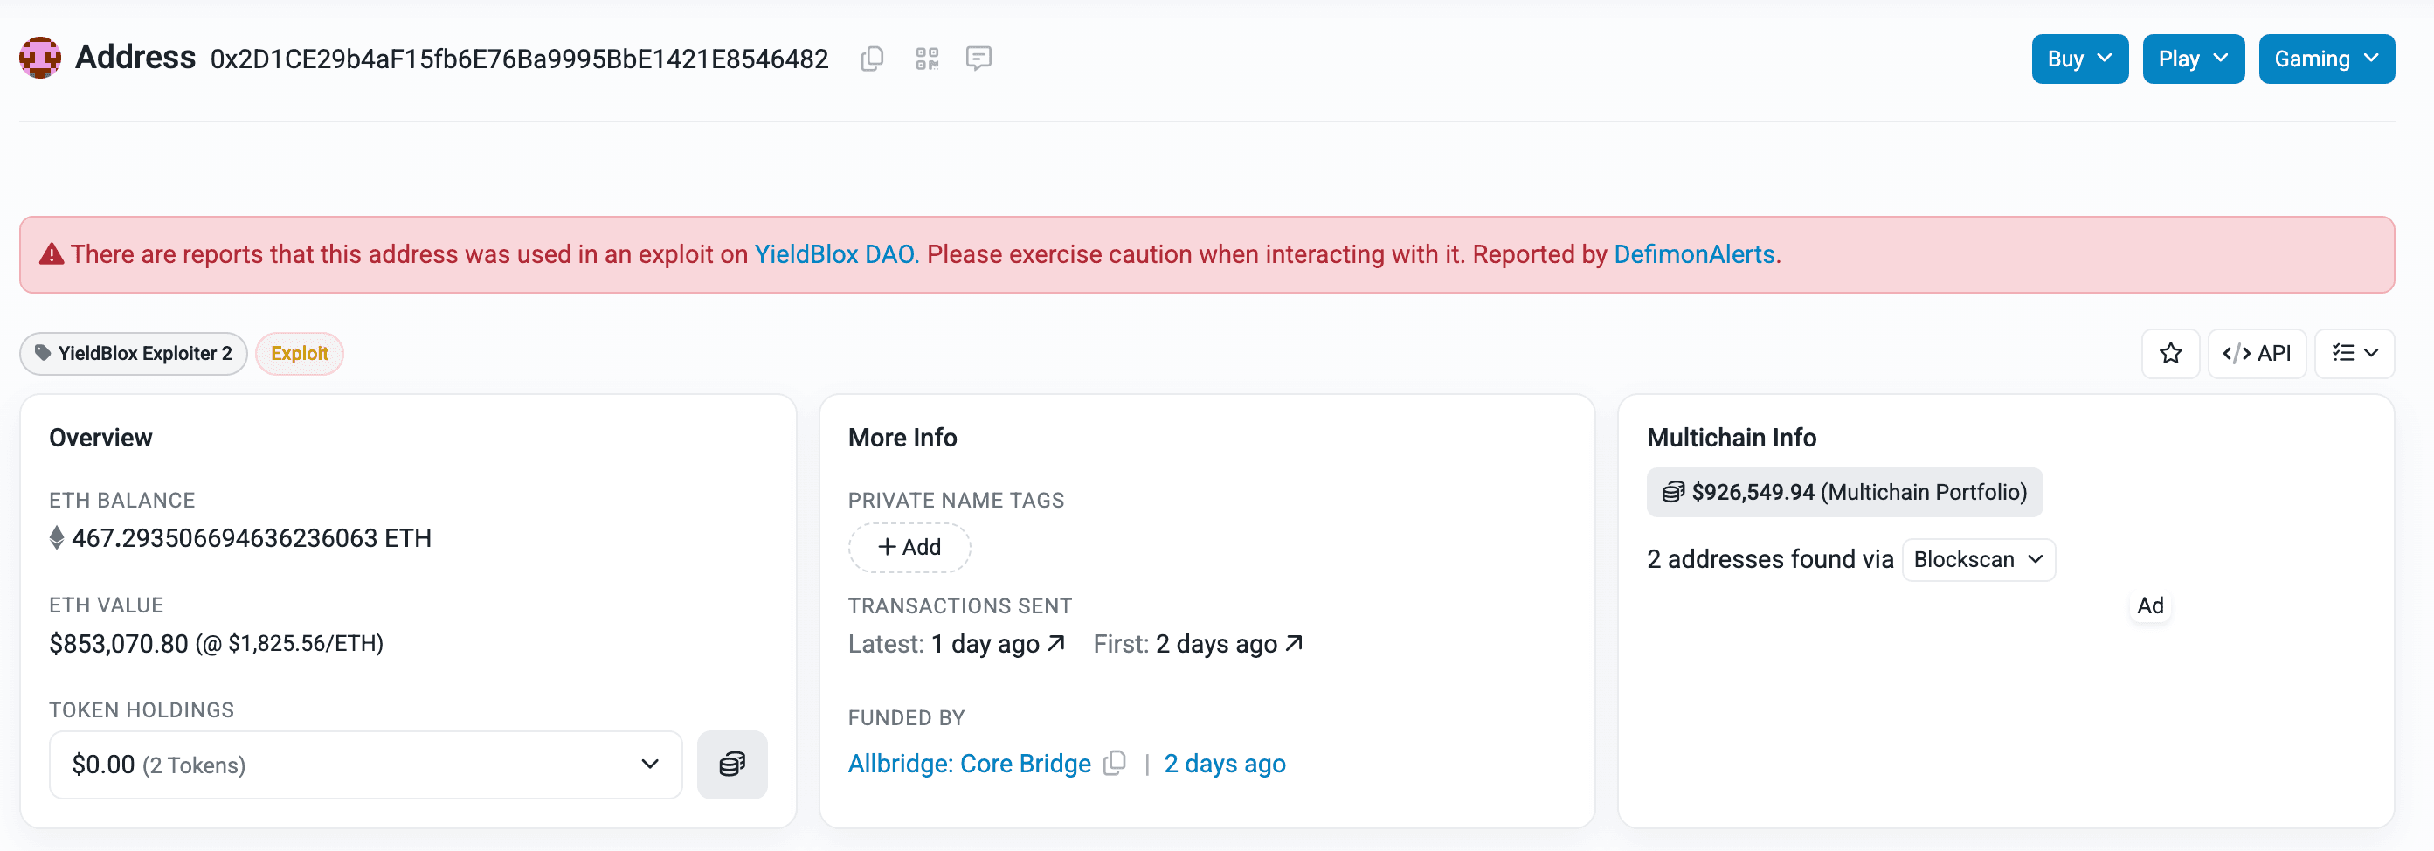This screenshot has width=2434, height=851.
Task: Open the list options menu icon
Action: coord(2354,353)
